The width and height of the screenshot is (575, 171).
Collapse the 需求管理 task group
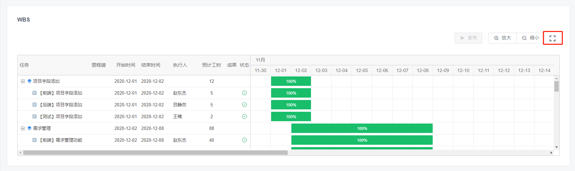23,128
